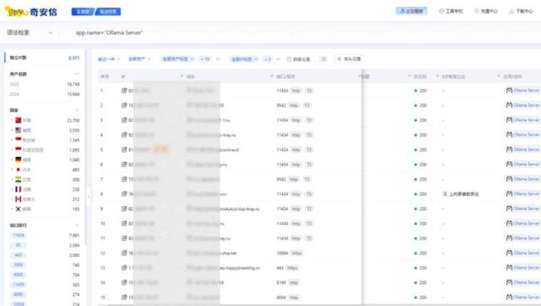Click the search query field with app.name="Ollama Server"

(109, 33)
